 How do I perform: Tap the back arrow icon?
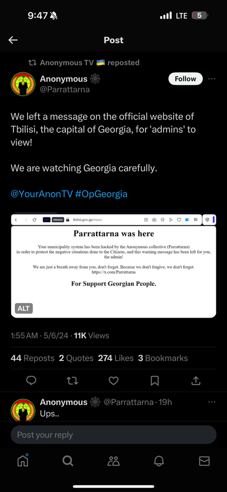coord(13,40)
